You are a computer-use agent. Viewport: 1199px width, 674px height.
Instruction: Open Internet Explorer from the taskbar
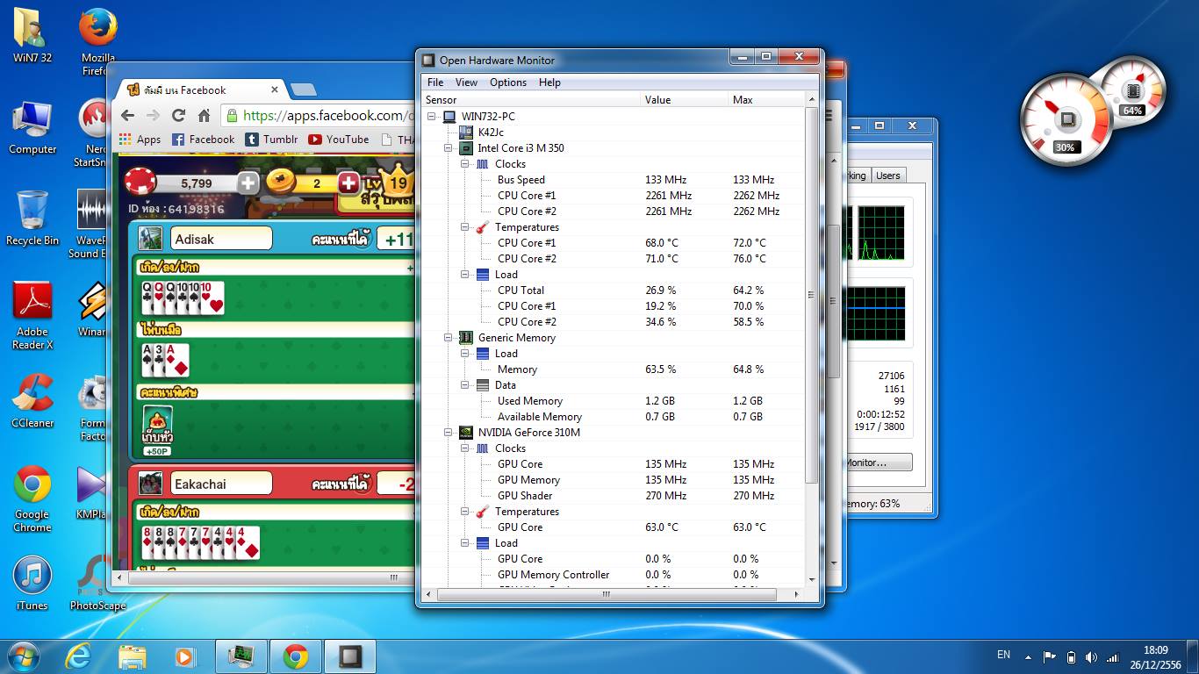(78, 656)
